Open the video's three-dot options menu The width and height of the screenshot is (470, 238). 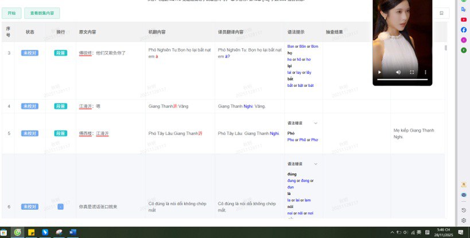click(x=425, y=72)
